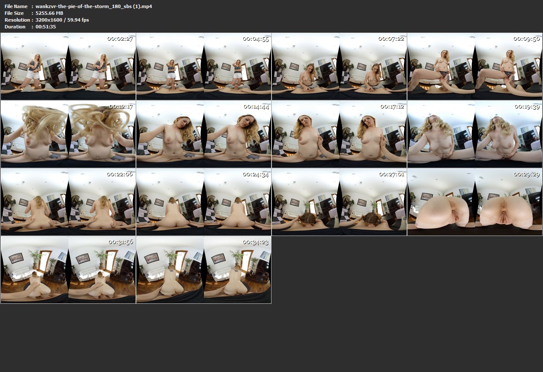Select the frame stamped 00:27:01
Viewport: 543px width, 372px height.
coord(339,202)
